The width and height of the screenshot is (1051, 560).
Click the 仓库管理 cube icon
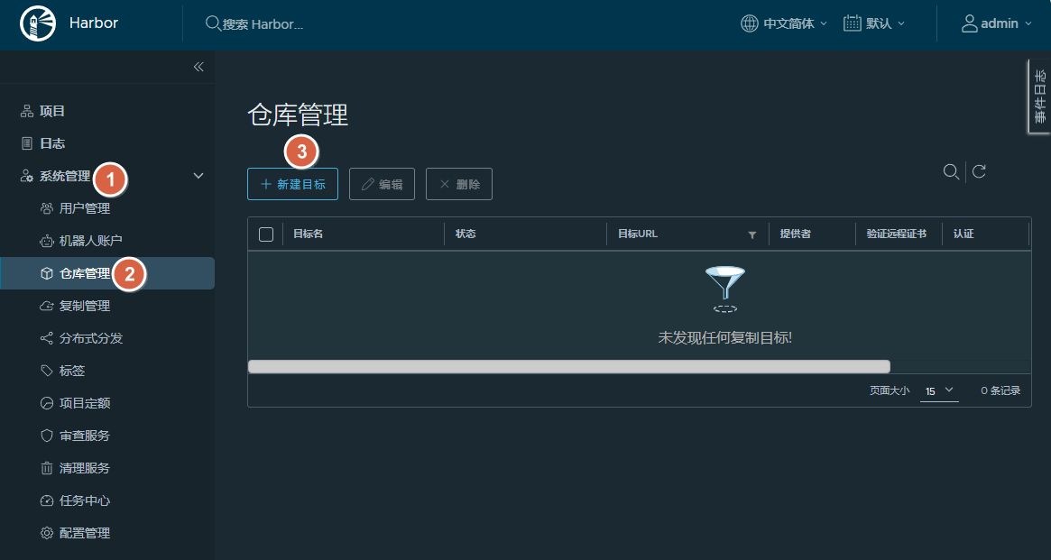pos(46,273)
